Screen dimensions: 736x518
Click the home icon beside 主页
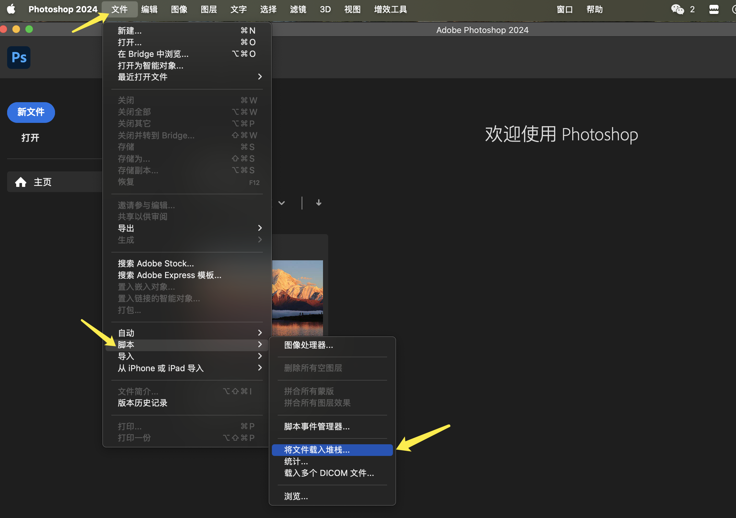[21, 182]
